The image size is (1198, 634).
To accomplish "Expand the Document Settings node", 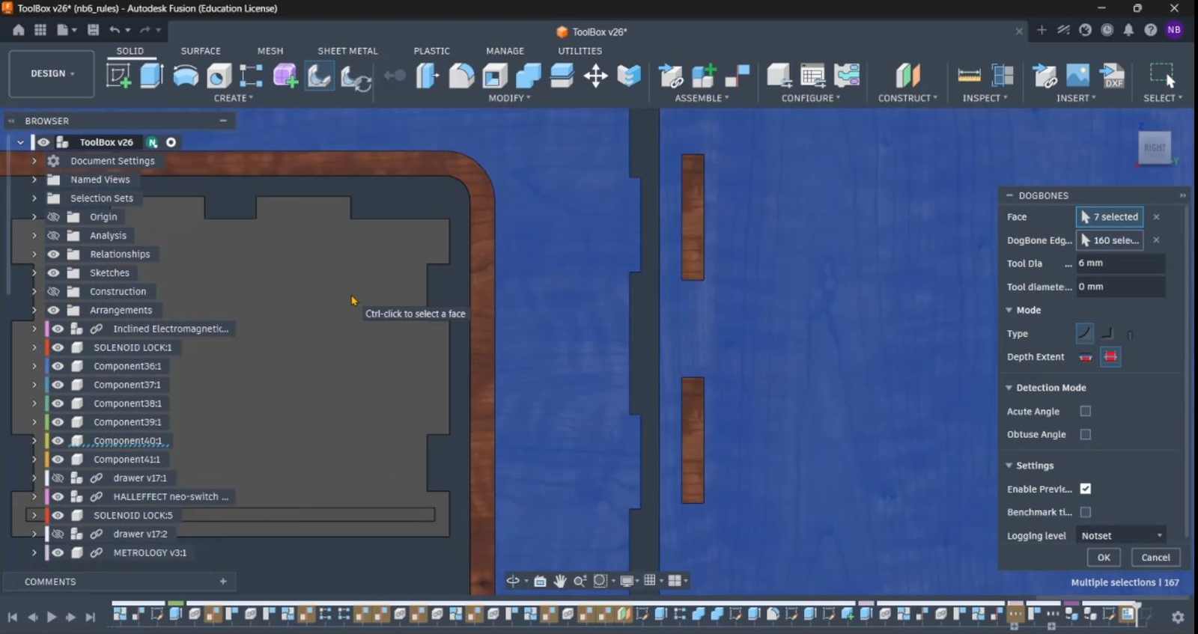I will 34,161.
